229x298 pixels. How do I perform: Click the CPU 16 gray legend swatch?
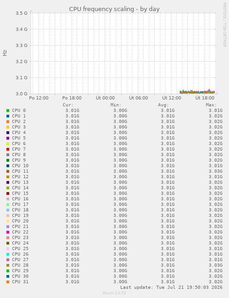point(8,199)
